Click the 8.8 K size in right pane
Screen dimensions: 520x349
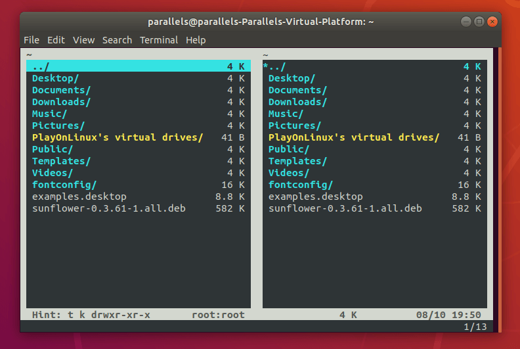[x=466, y=197]
